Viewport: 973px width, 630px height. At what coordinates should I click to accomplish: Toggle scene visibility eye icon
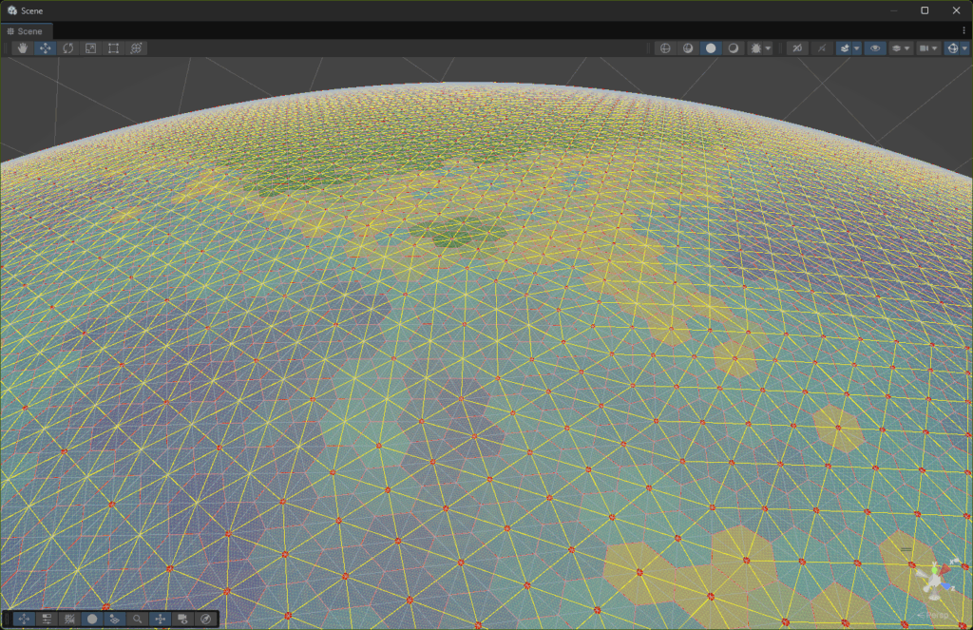pos(875,48)
